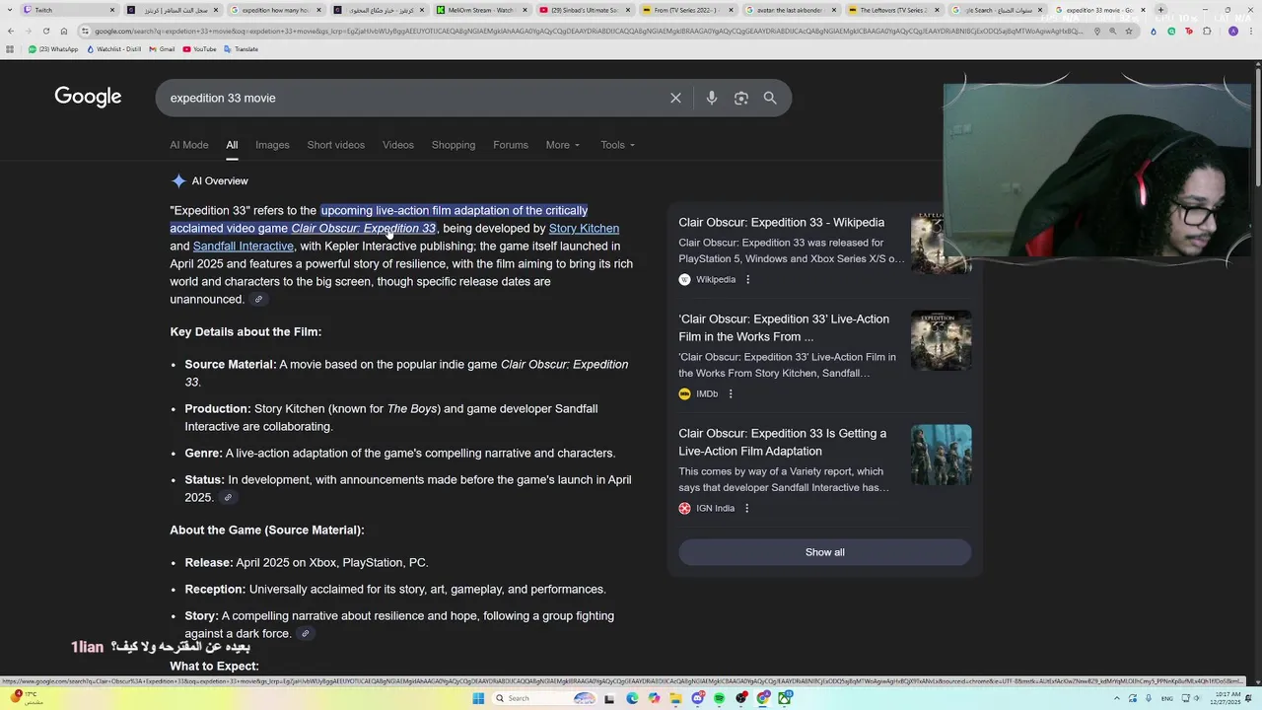Start voice search with the microphone icon
Viewport: 1262px width, 710px height.
(712, 99)
